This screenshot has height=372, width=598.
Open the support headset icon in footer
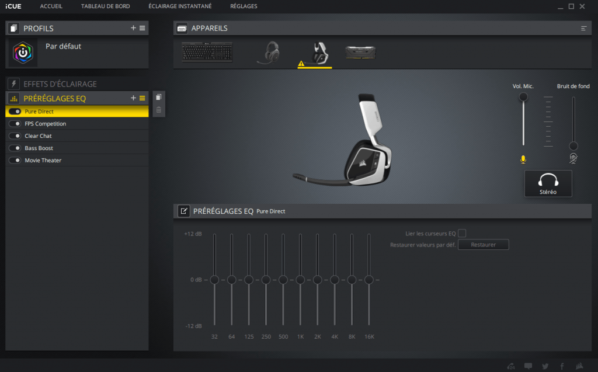[511, 366]
